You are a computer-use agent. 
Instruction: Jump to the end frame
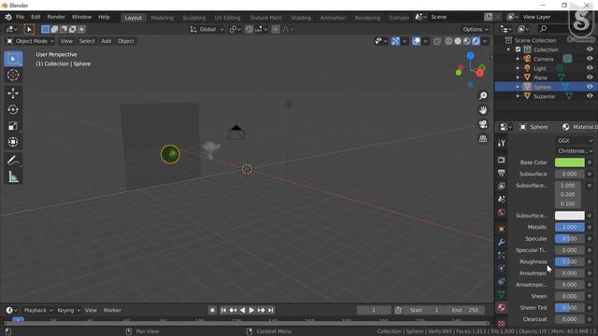click(270, 310)
